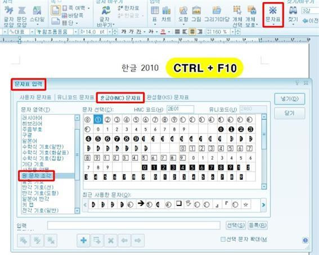Switch to the 유니코드 문자표 tab
Viewport: 319px width, 255px height.
click(75, 97)
